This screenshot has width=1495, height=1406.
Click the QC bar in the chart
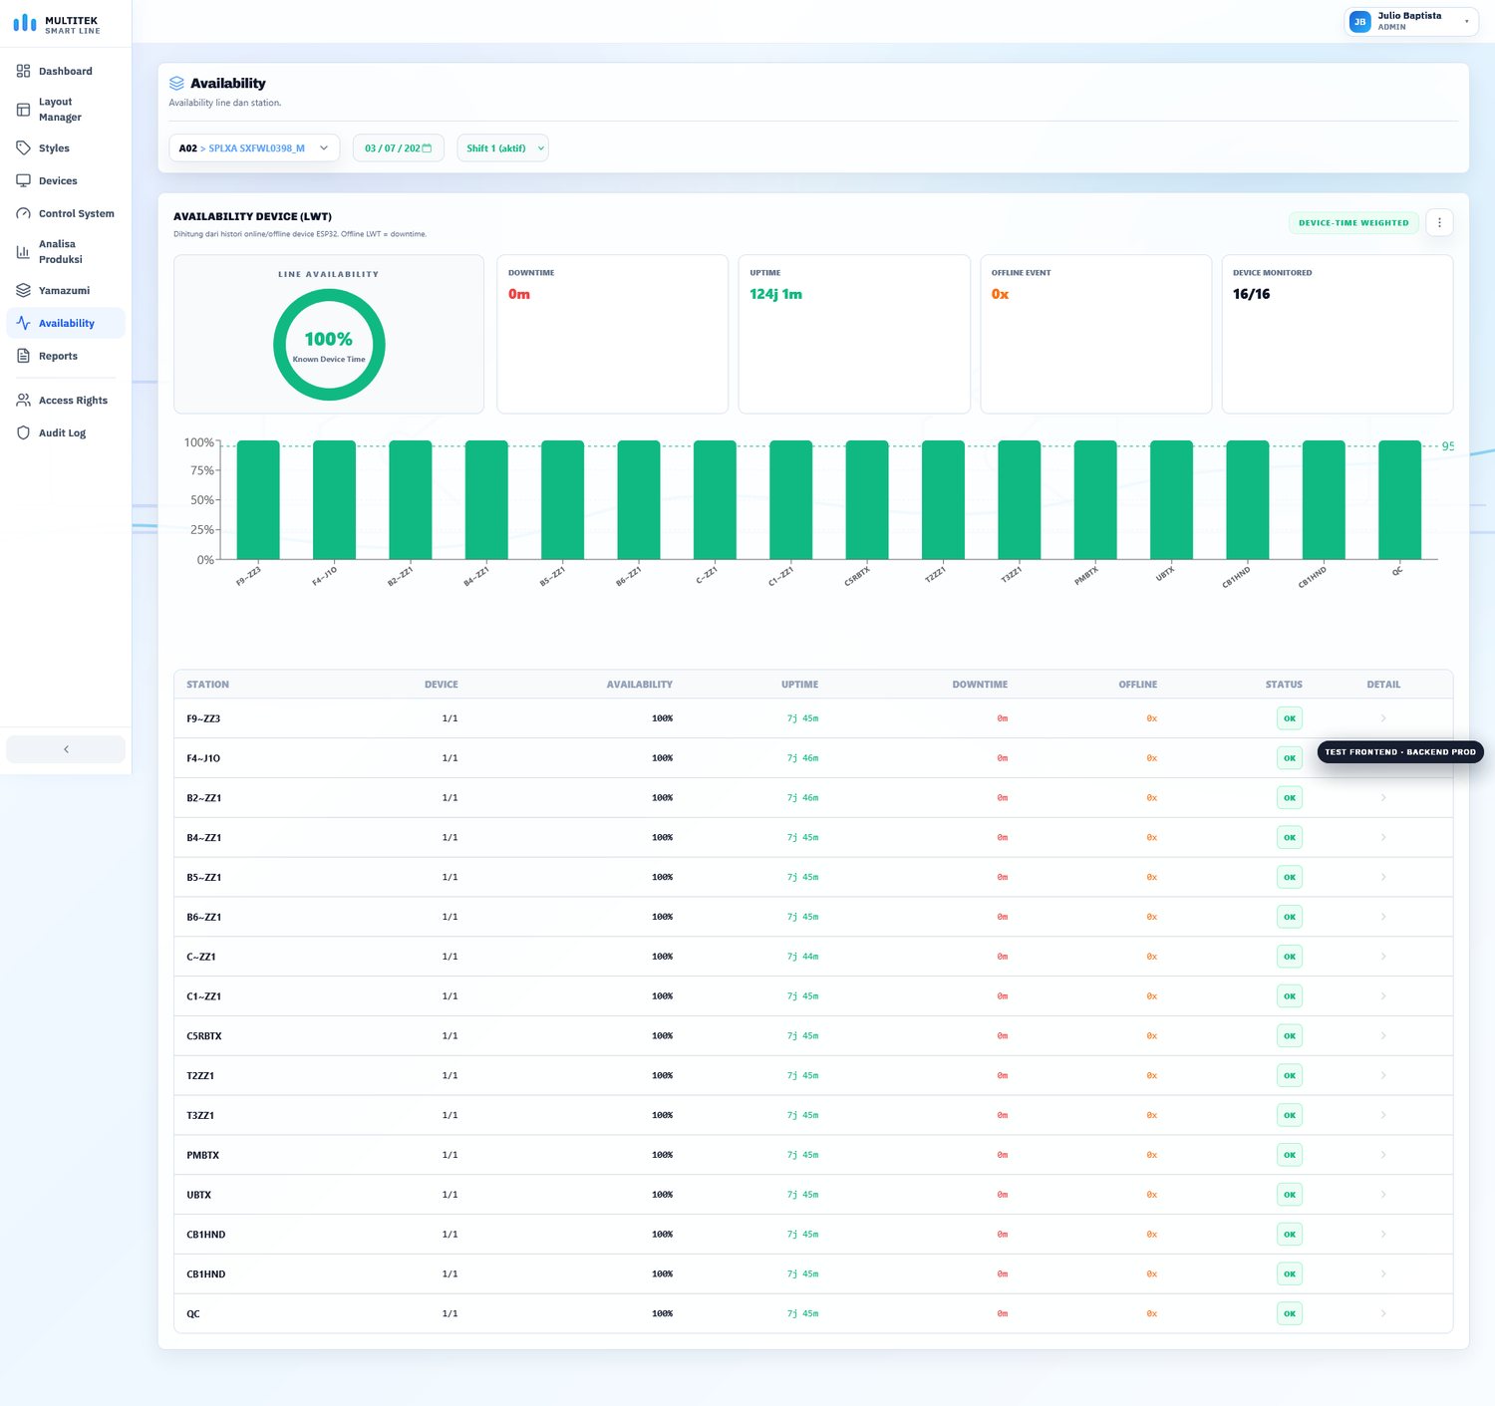[x=1399, y=500]
